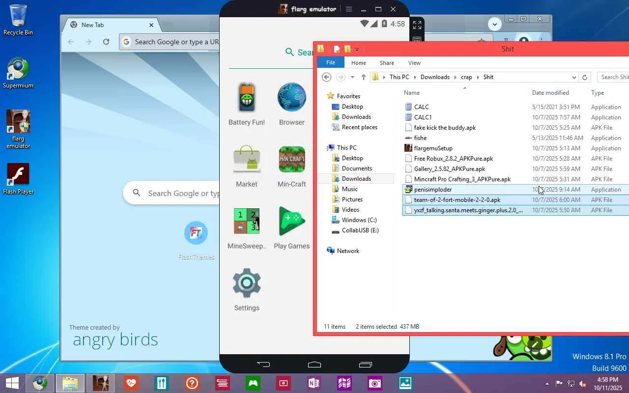
Task: Refresh the Explorer address bar location
Action: [x=585, y=77]
